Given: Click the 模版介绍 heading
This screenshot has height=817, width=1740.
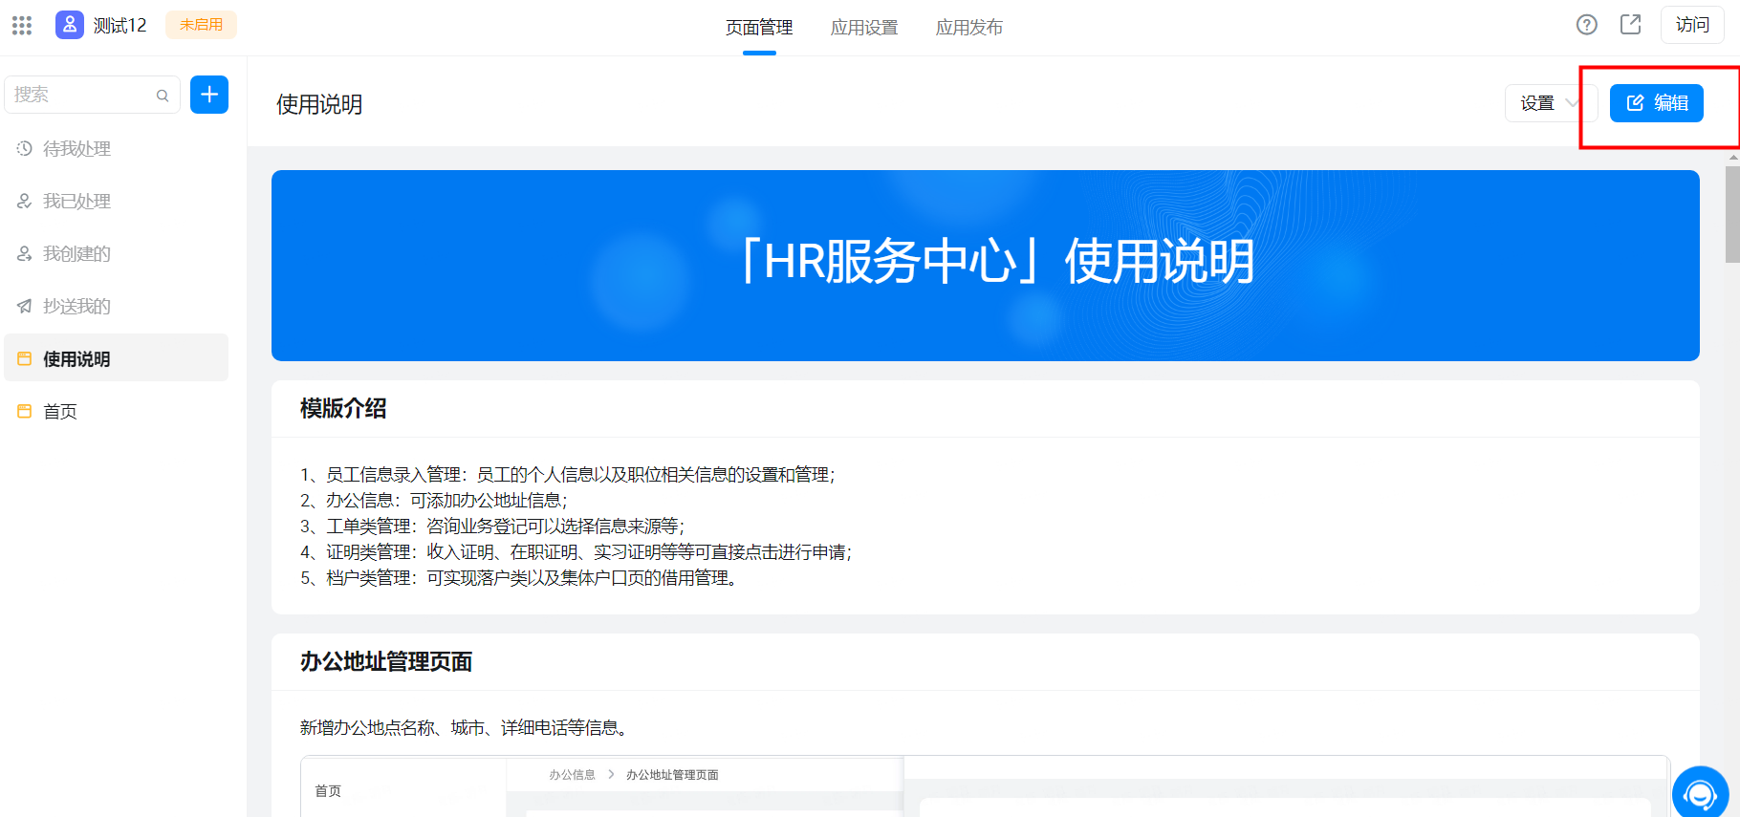Looking at the screenshot, I should click(343, 409).
